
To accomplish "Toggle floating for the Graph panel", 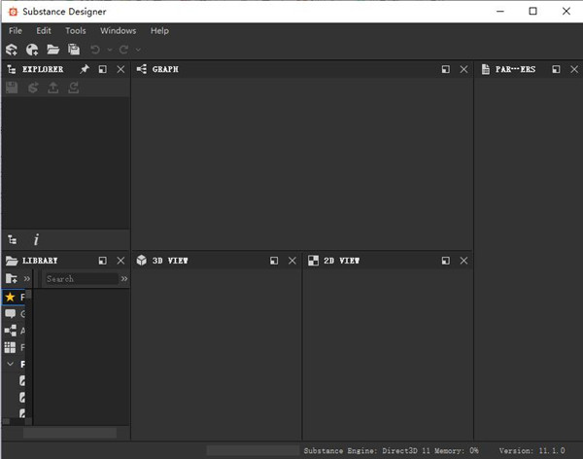I will point(445,69).
